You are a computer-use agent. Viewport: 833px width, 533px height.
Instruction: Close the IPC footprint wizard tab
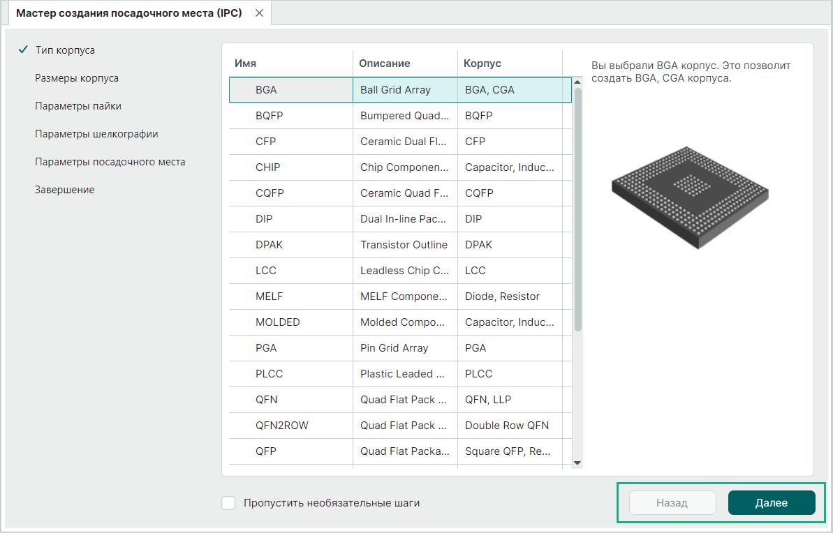[x=259, y=13]
